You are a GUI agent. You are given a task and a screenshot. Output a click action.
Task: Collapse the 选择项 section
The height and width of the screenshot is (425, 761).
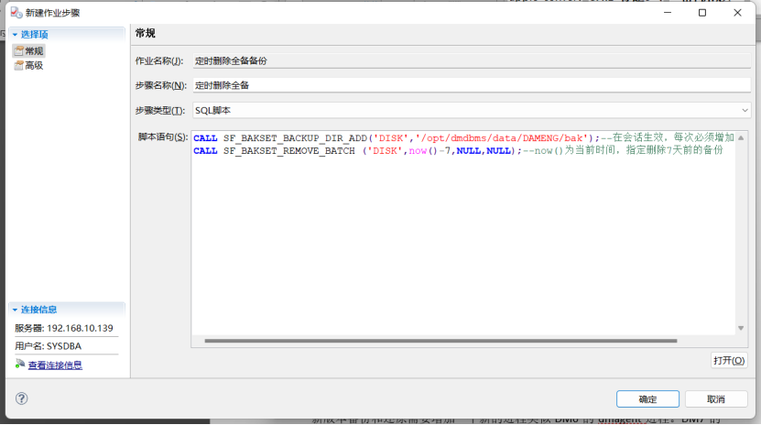(15, 34)
